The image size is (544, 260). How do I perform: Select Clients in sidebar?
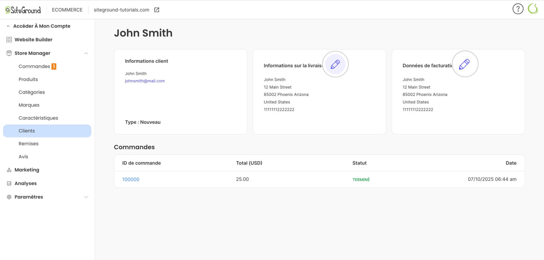(x=47, y=131)
